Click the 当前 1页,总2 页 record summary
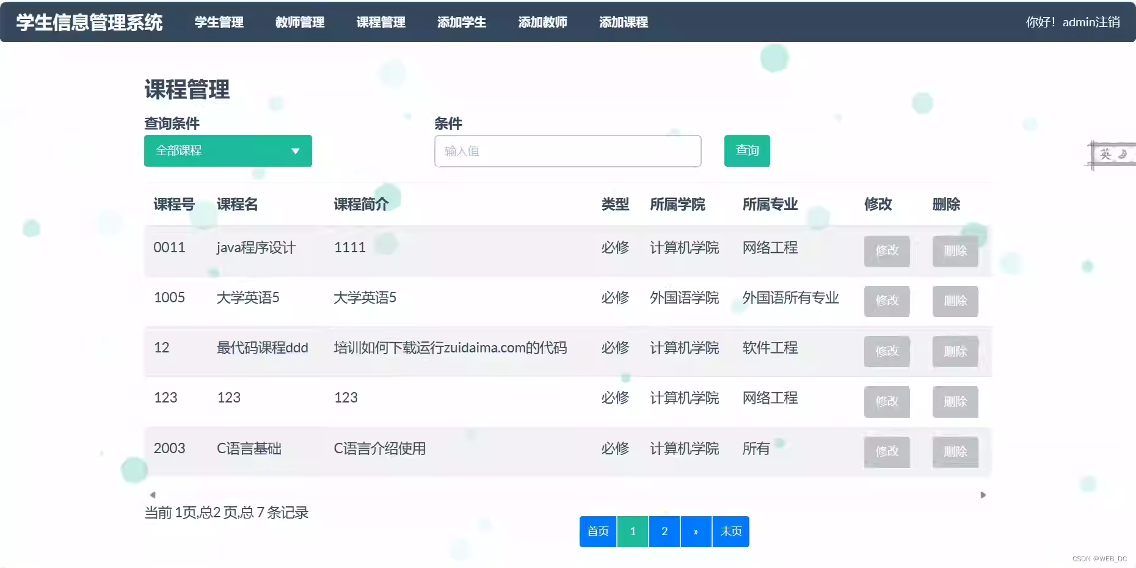 [x=226, y=512]
